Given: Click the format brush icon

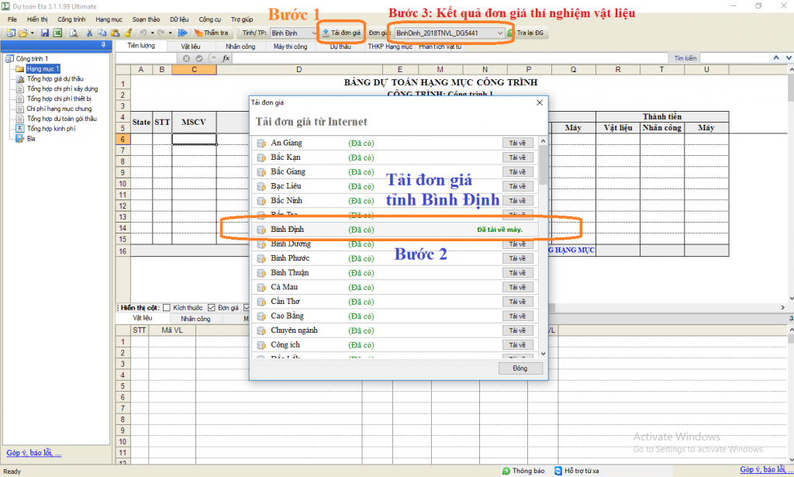Looking at the screenshot, I should click(126, 33).
